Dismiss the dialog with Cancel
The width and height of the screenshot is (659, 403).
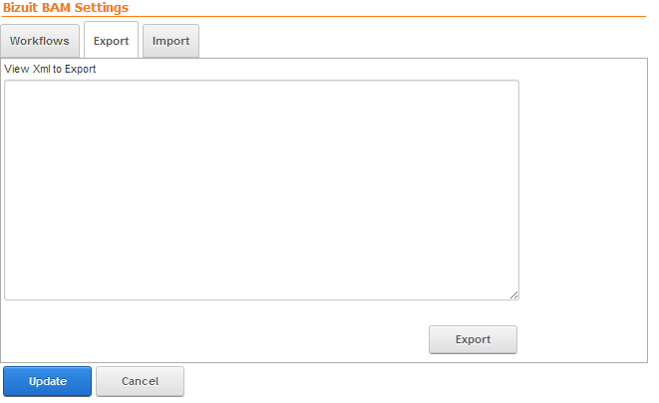click(140, 381)
